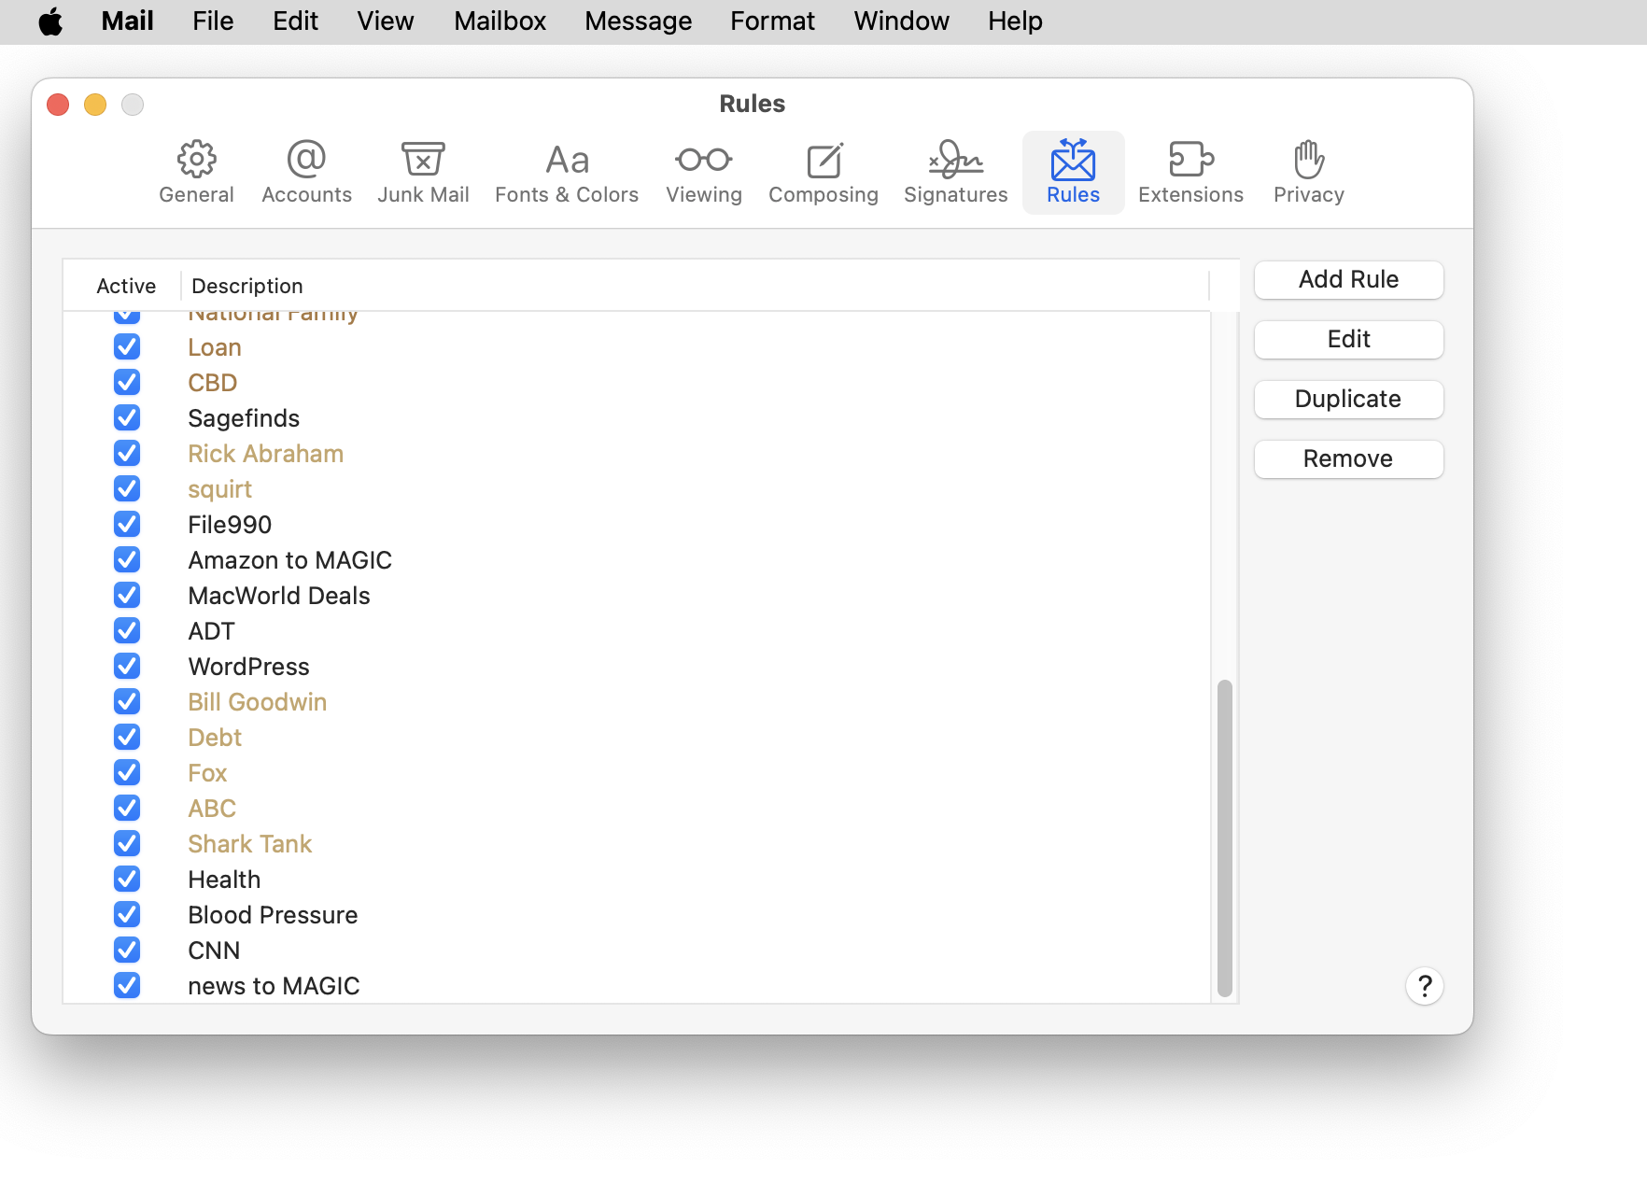Open the Privacy hand icon

1309,173
